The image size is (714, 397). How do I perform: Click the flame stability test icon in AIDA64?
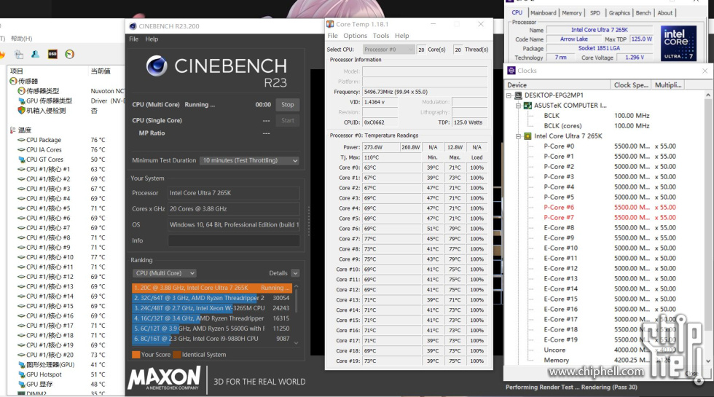[2, 55]
